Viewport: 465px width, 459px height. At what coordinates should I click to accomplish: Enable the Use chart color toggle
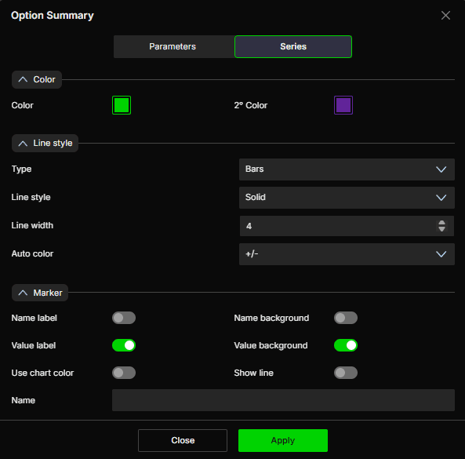click(x=124, y=373)
